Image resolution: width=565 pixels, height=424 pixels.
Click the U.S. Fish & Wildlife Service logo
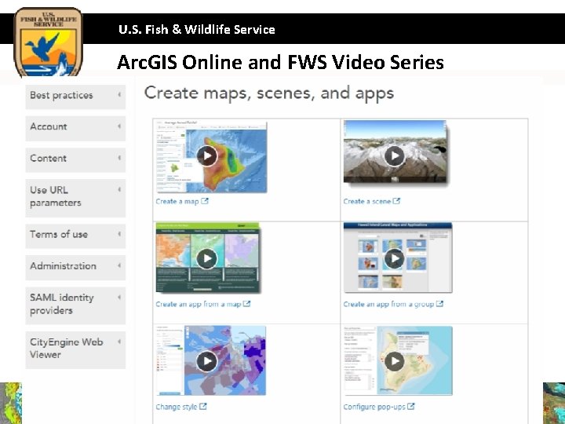[x=49, y=42]
